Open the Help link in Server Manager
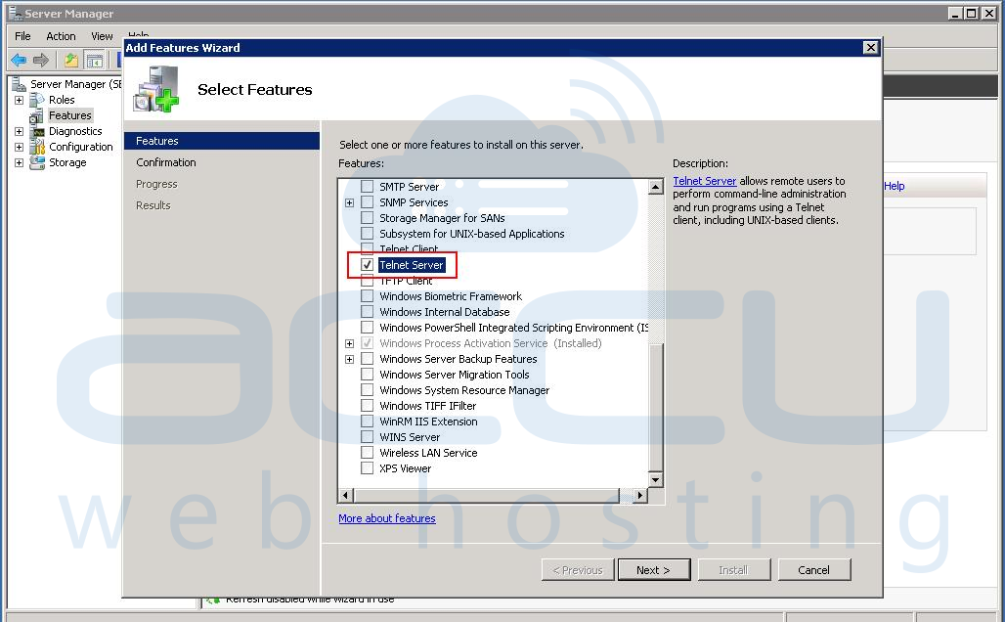1005x622 pixels. (895, 186)
